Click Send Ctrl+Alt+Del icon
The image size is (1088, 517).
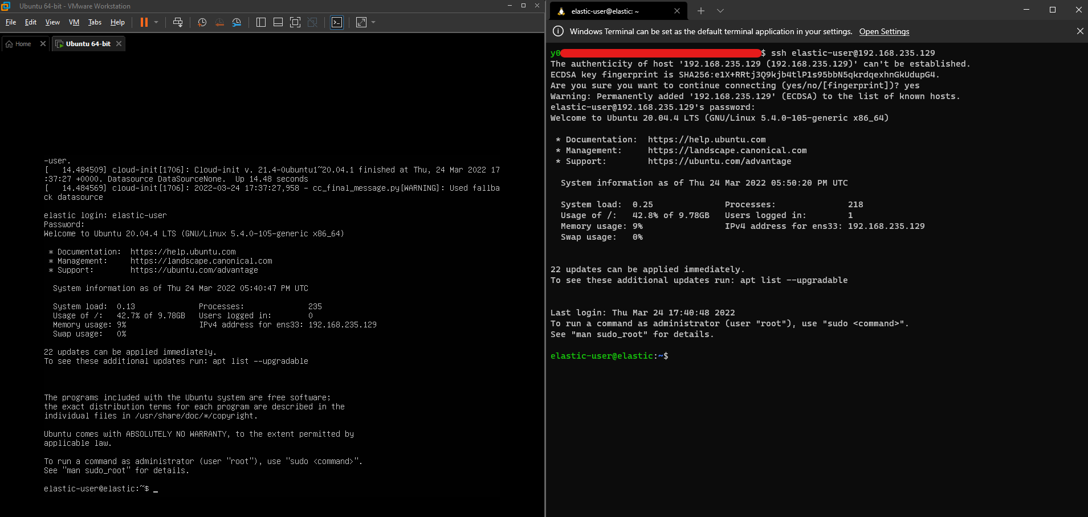tap(178, 22)
